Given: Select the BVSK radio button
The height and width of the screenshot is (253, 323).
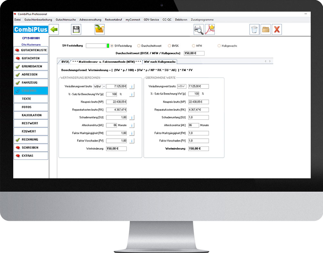Looking at the screenshot, I should (169, 46).
